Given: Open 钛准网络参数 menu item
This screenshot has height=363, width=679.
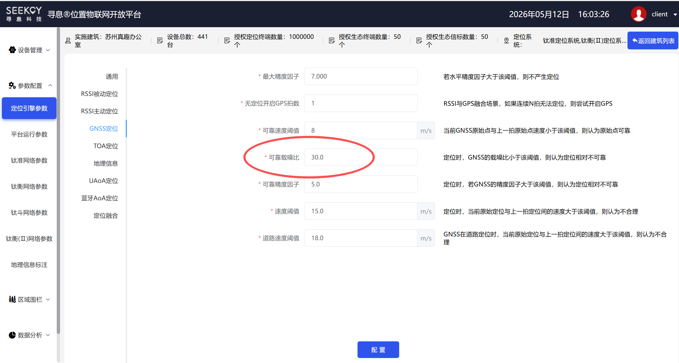Looking at the screenshot, I should pyautogui.click(x=29, y=160).
